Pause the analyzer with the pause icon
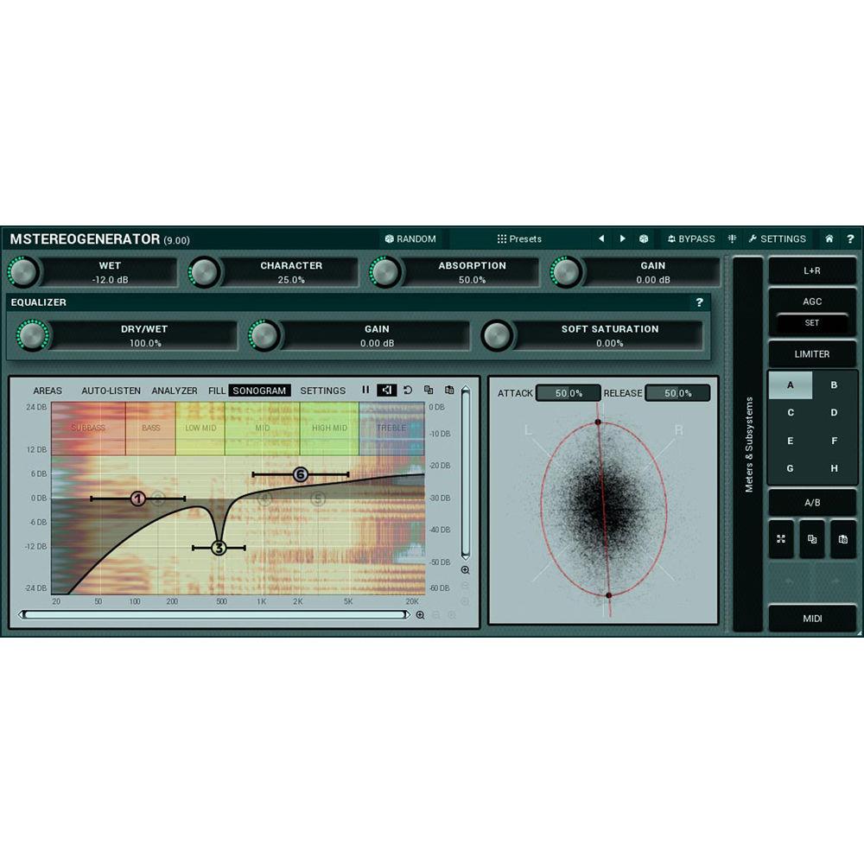The image size is (864, 864). click(365, 391)
